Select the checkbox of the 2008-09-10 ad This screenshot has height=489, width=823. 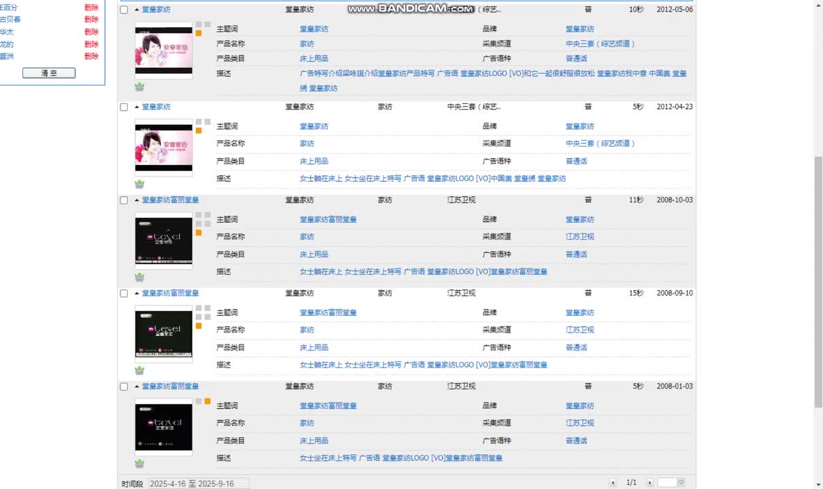124,293
